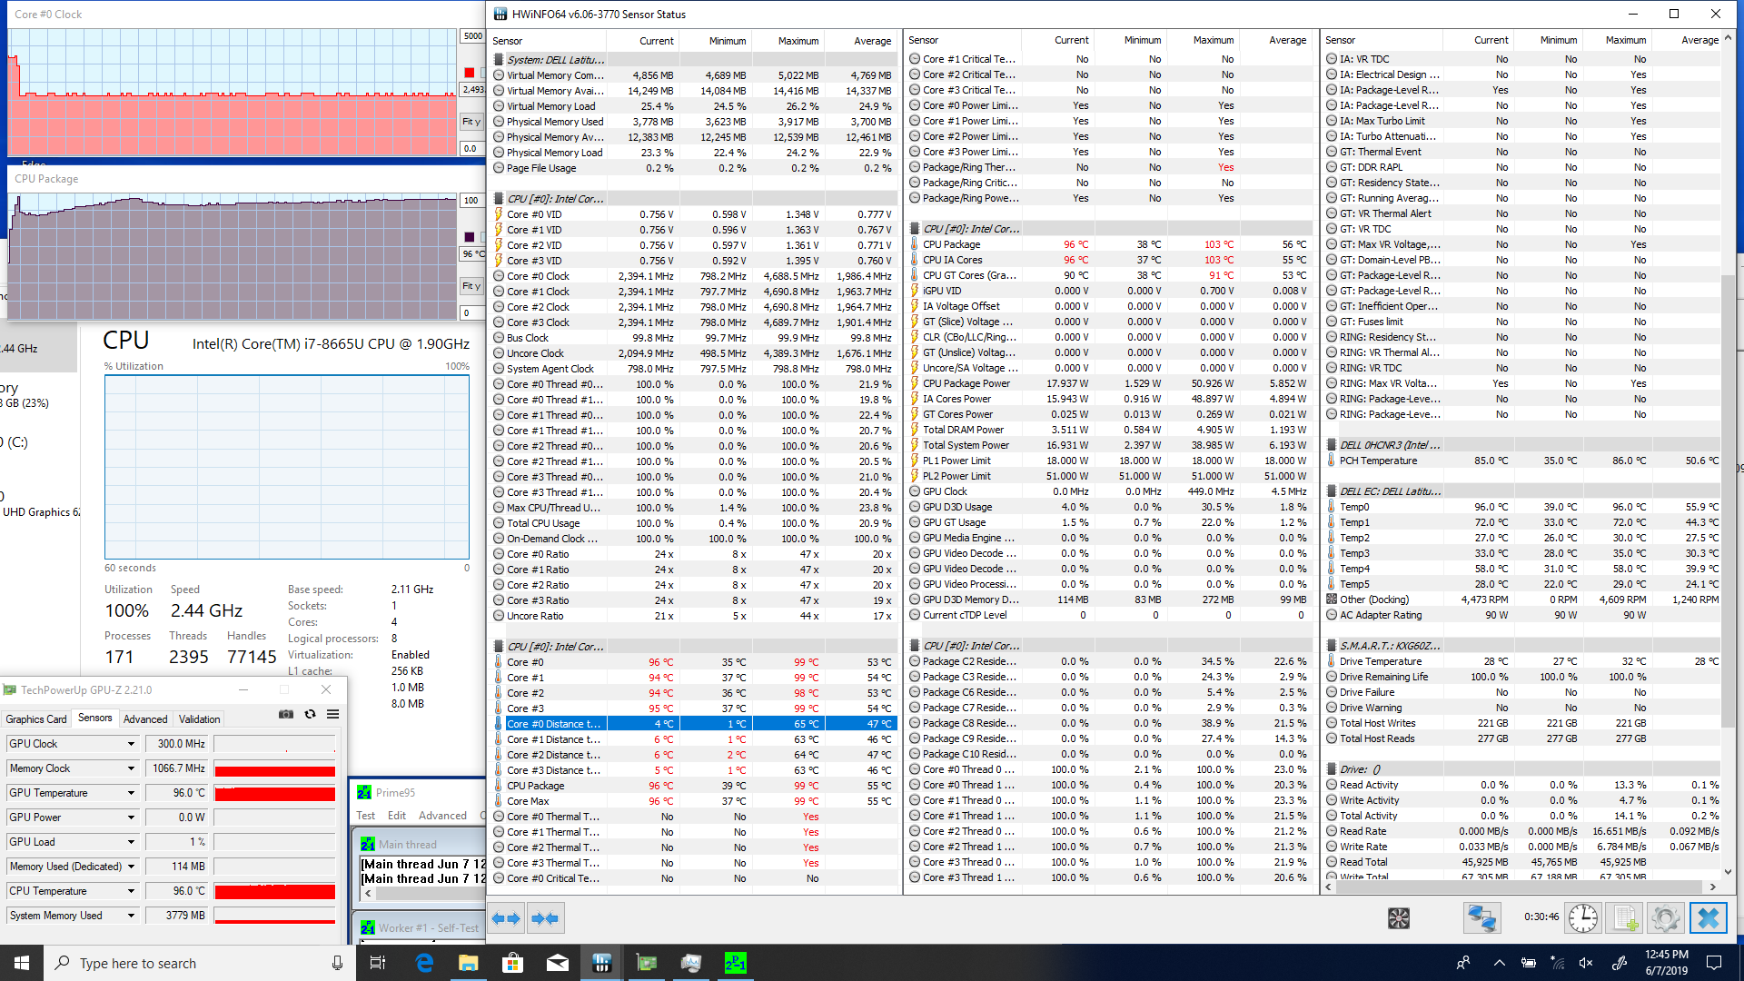Select the CPU Package Power sensor row
Viewport: 1744px width, 981px height.
[1110, 383]
